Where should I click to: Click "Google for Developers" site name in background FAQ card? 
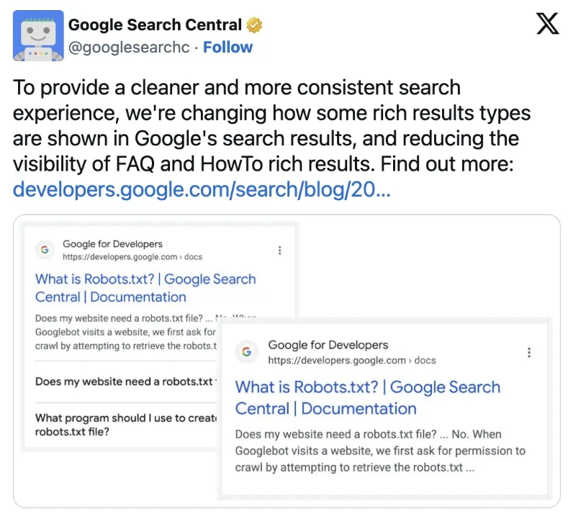click(112, 244)
